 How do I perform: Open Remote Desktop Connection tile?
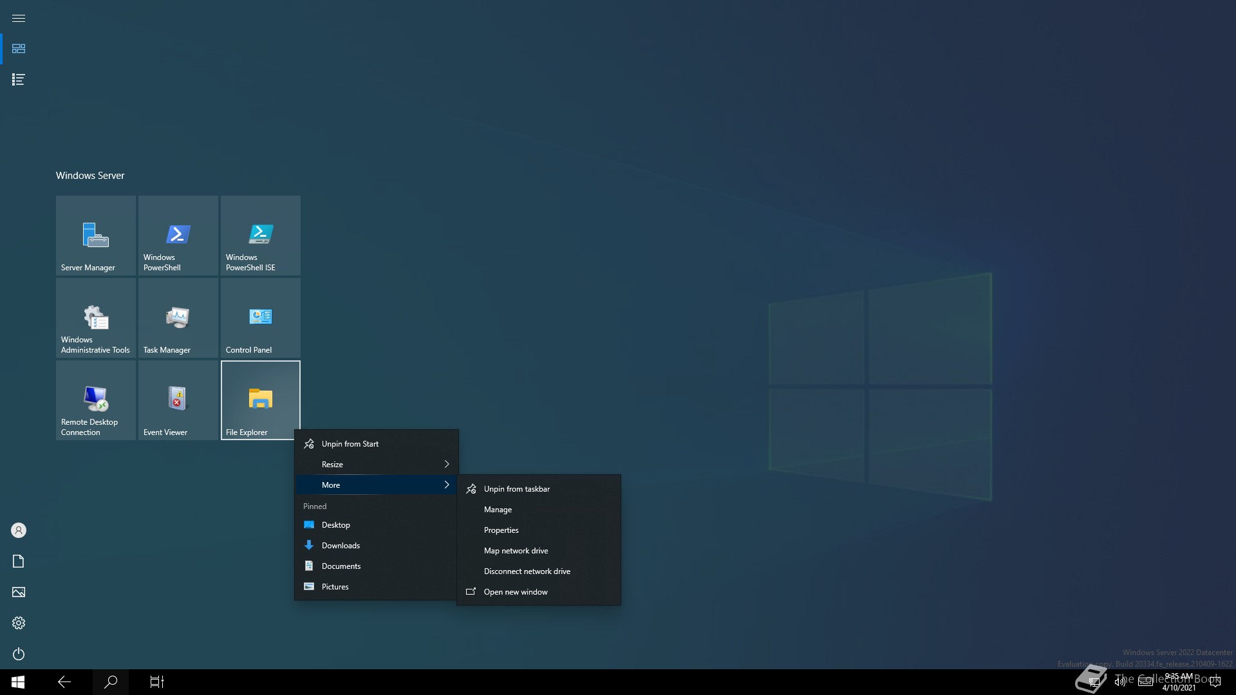tap(96, 400)
